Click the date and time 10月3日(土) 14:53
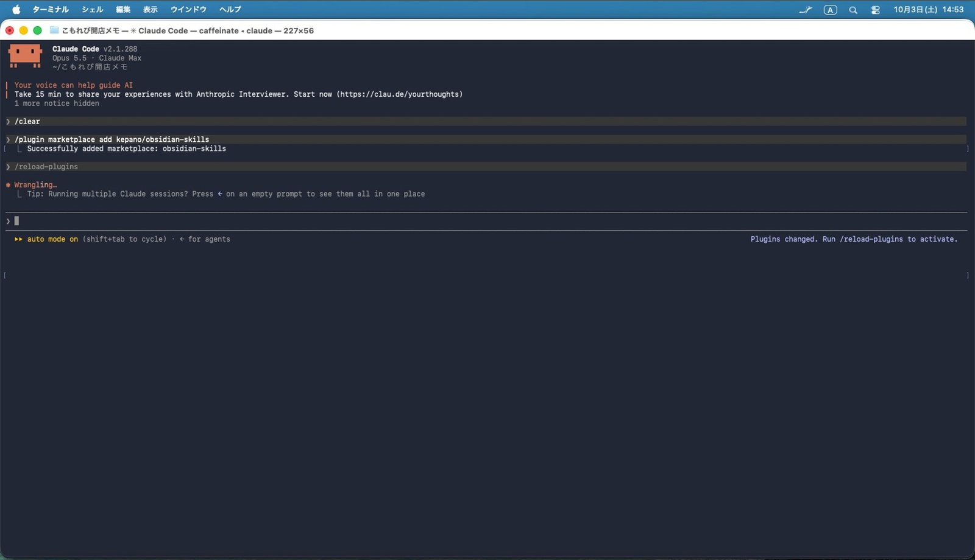Viewport: 975px width, 560px height. pos(929,9)
